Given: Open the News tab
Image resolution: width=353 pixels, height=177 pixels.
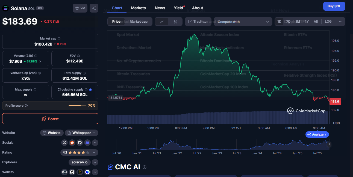Looking at the screenshot, I should pos(160,8).
